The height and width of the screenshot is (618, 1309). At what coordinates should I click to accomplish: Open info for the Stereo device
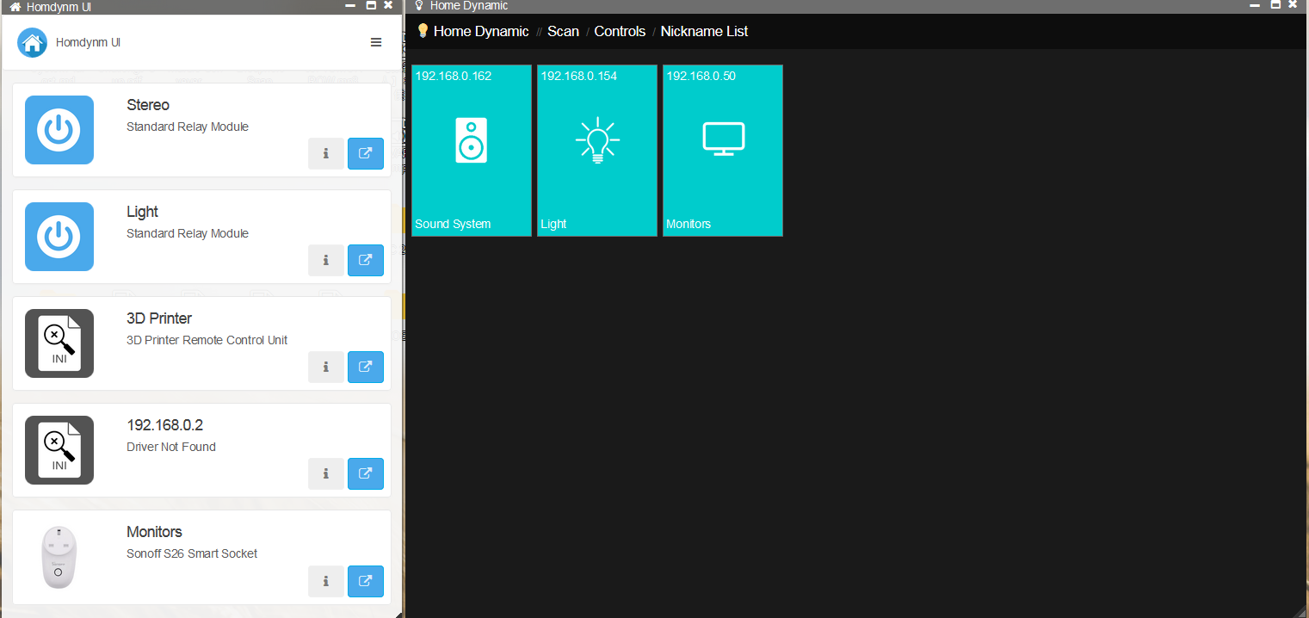coord(326,154)
